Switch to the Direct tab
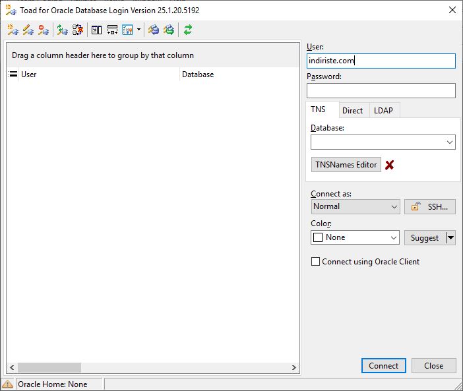Screen dimensions: 463x391 point(354,111)
